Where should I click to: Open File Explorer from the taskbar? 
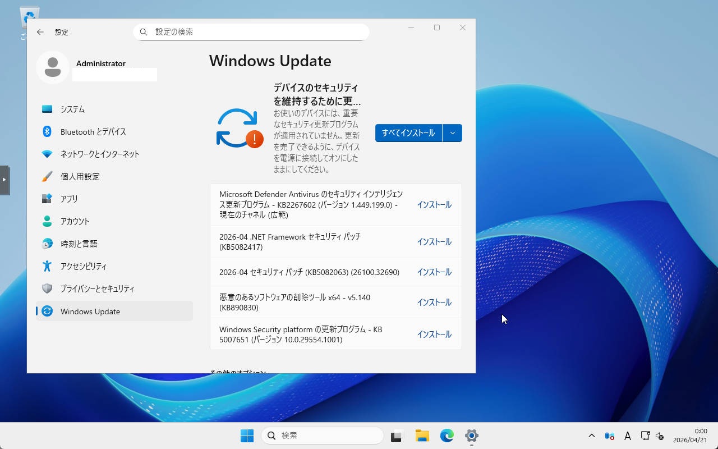422,436
